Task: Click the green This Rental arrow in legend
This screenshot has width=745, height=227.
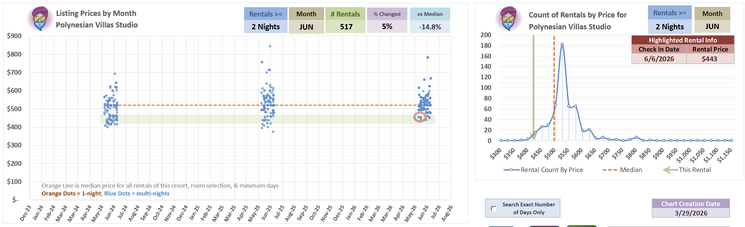Action: coord(670,170)
